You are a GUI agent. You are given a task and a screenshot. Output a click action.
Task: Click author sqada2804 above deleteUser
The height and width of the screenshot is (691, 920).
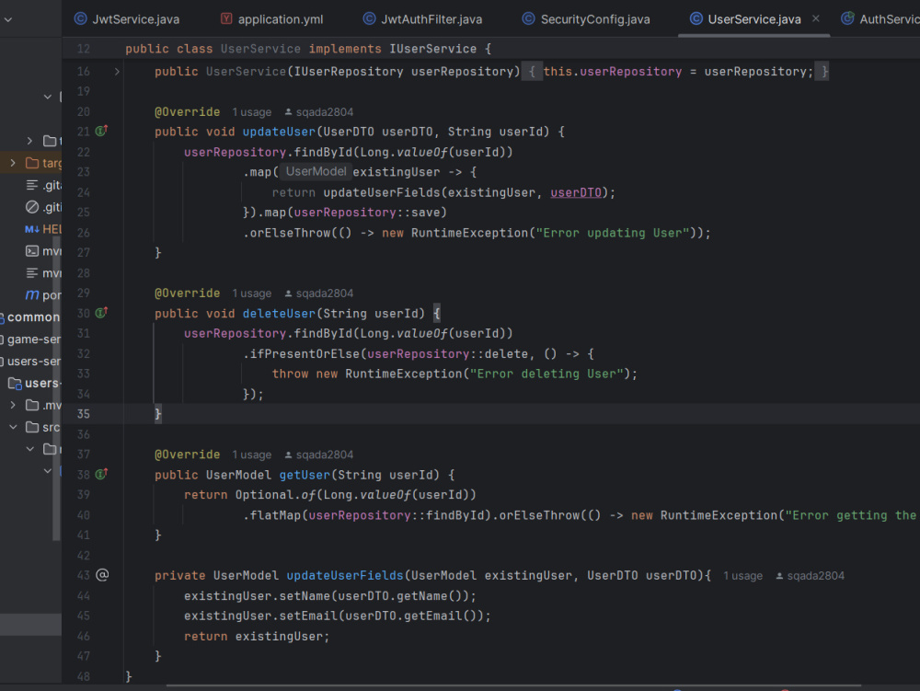319,294
